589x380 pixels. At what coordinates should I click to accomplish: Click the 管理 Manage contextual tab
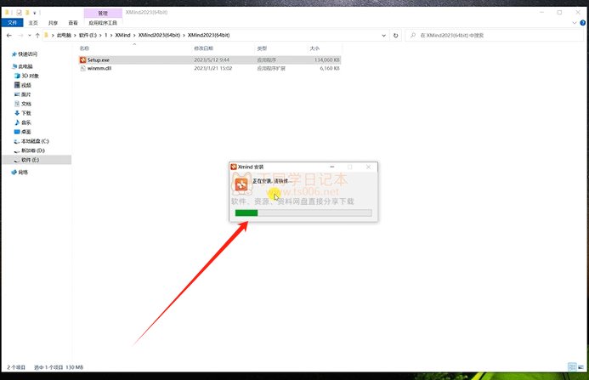point(103,13)
